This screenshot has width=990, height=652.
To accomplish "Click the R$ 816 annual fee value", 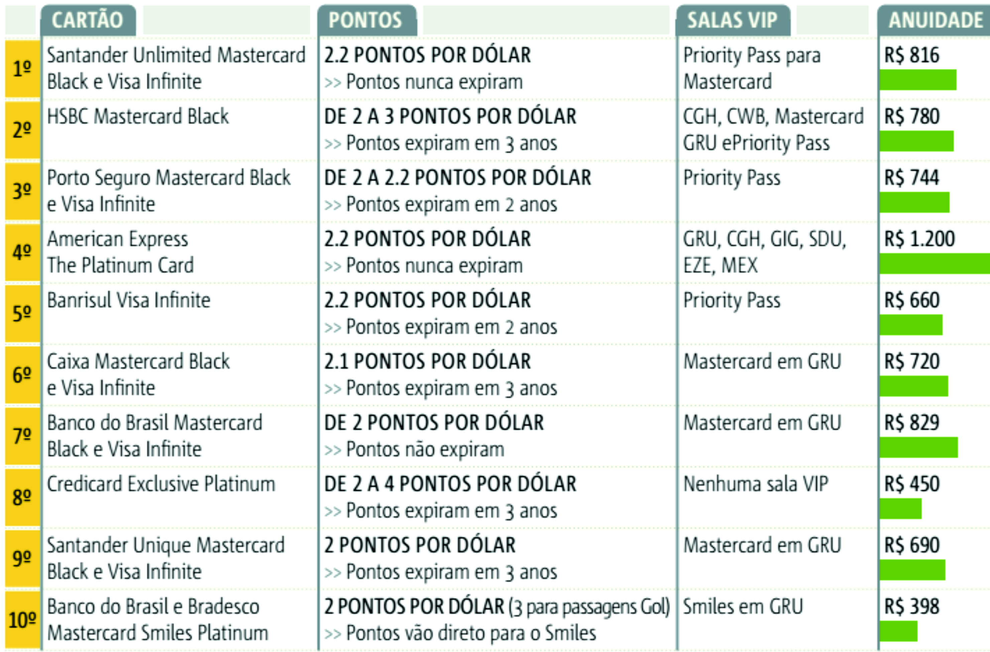I will pyautogui.click(x=911, y=55).
